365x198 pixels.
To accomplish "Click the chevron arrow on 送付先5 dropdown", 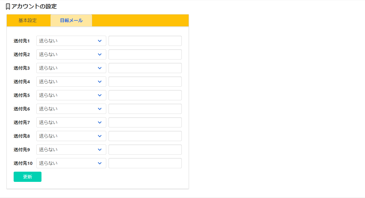I will [100, 95].
